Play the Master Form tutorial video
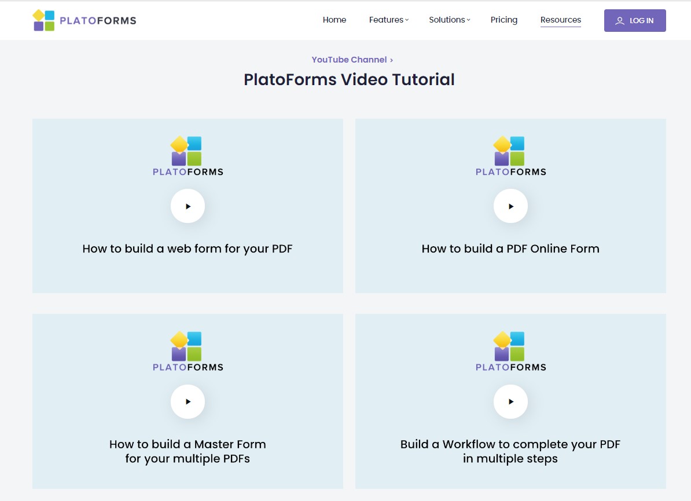The image size is (691, 501). tap(188, 401)
